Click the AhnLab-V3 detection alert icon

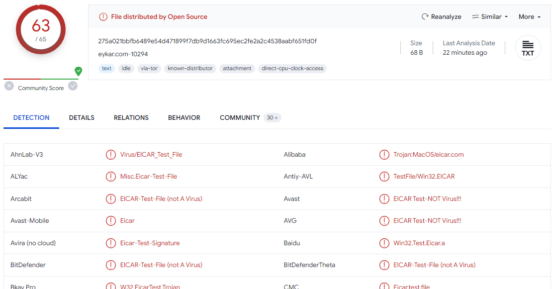click(110, 155)
